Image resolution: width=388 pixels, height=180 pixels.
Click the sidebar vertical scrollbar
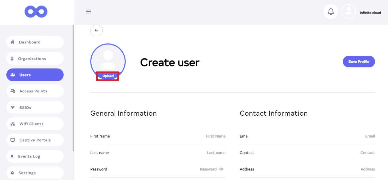point(73,87)
